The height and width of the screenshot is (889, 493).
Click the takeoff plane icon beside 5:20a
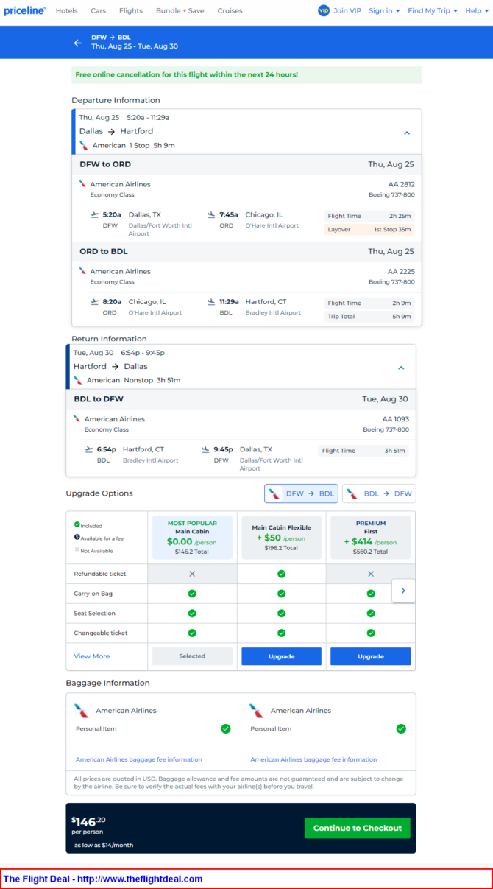(94, 214)
